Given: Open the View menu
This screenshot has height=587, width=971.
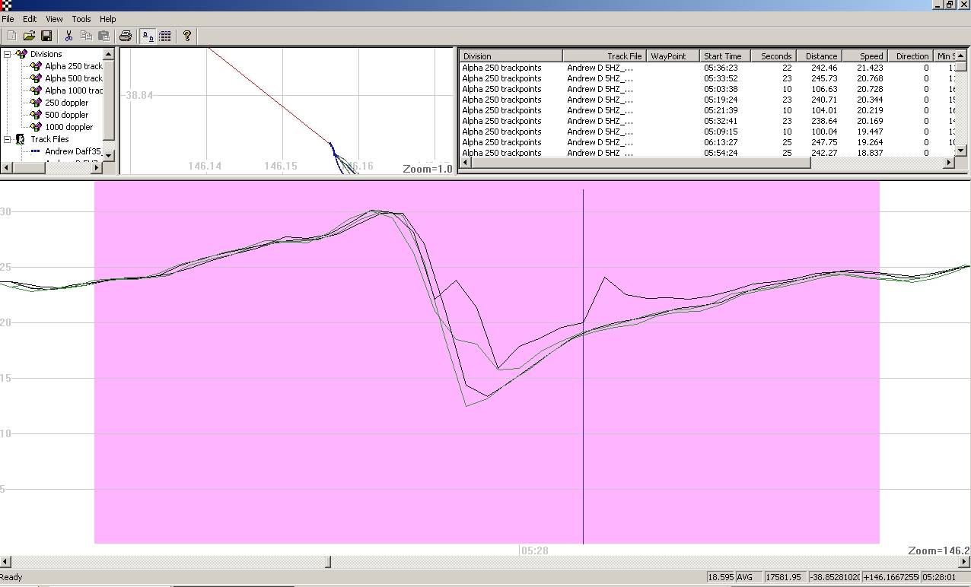Looking at the screenshot, I should point(54,19).
